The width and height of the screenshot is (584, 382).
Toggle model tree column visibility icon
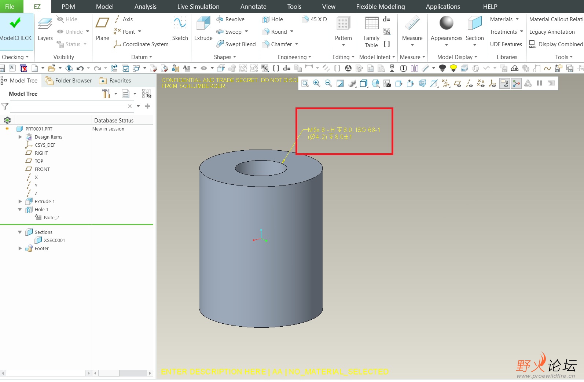click(x=147, y=94)
